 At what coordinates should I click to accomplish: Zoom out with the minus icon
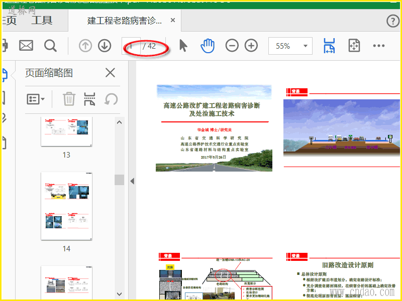click(x=232, y=46)
